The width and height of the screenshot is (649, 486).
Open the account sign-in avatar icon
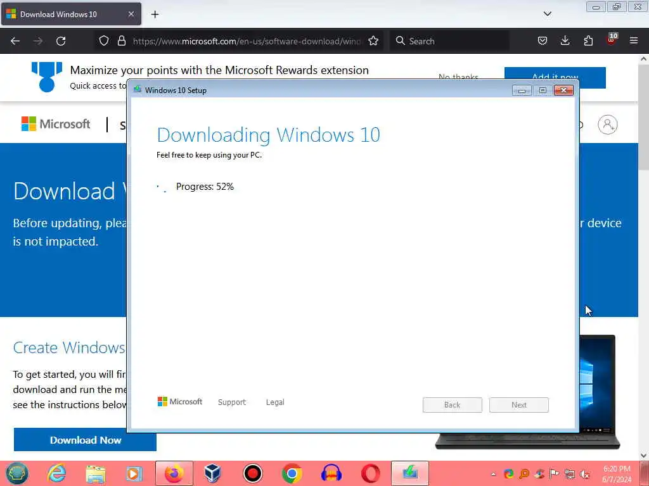pos(608,125)
